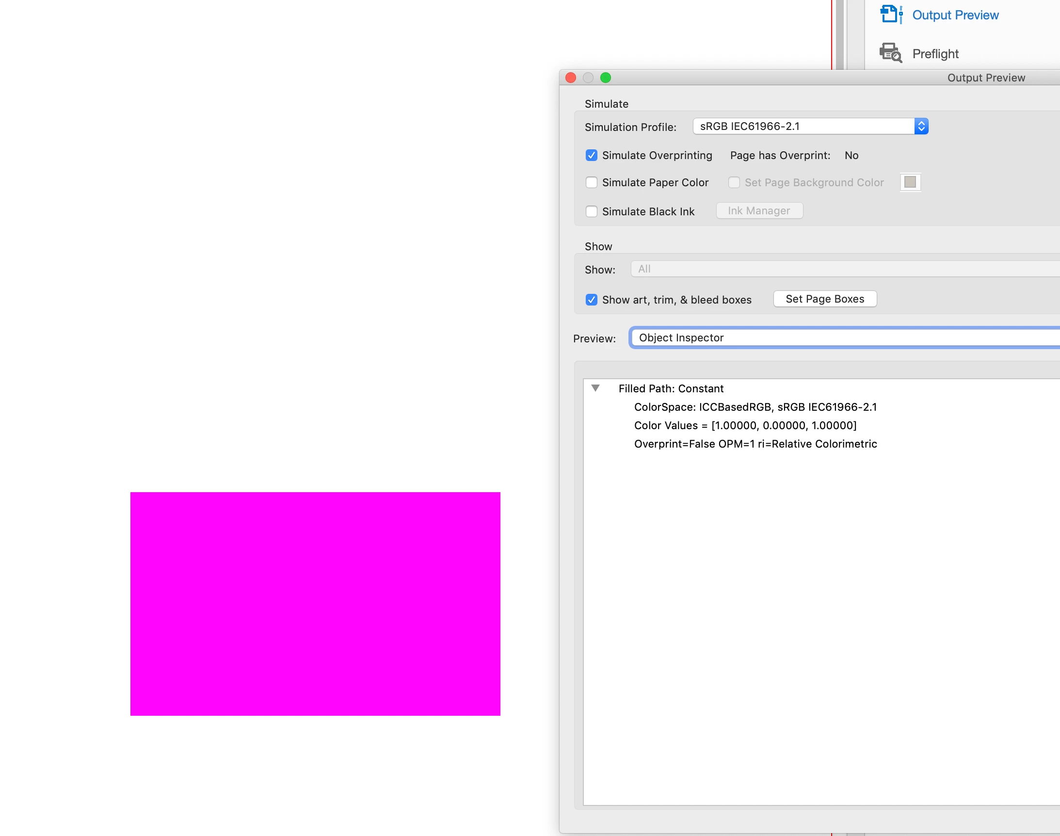Enable Simulate Paper Color
Image resolution: width=1060 pixels, height=836 pixels.
click(591, 182)
